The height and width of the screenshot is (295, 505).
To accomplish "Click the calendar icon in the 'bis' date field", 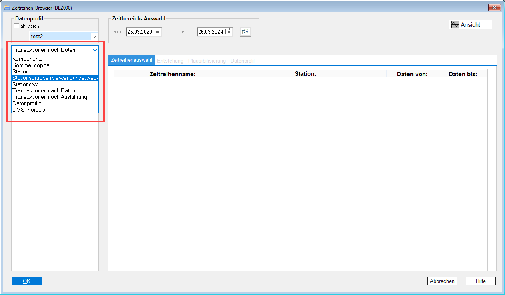I will click(228, 32).
